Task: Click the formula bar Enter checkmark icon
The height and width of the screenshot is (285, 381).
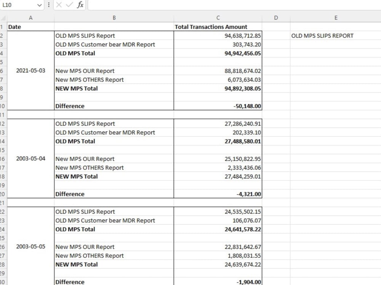Action: click(69, 5)
